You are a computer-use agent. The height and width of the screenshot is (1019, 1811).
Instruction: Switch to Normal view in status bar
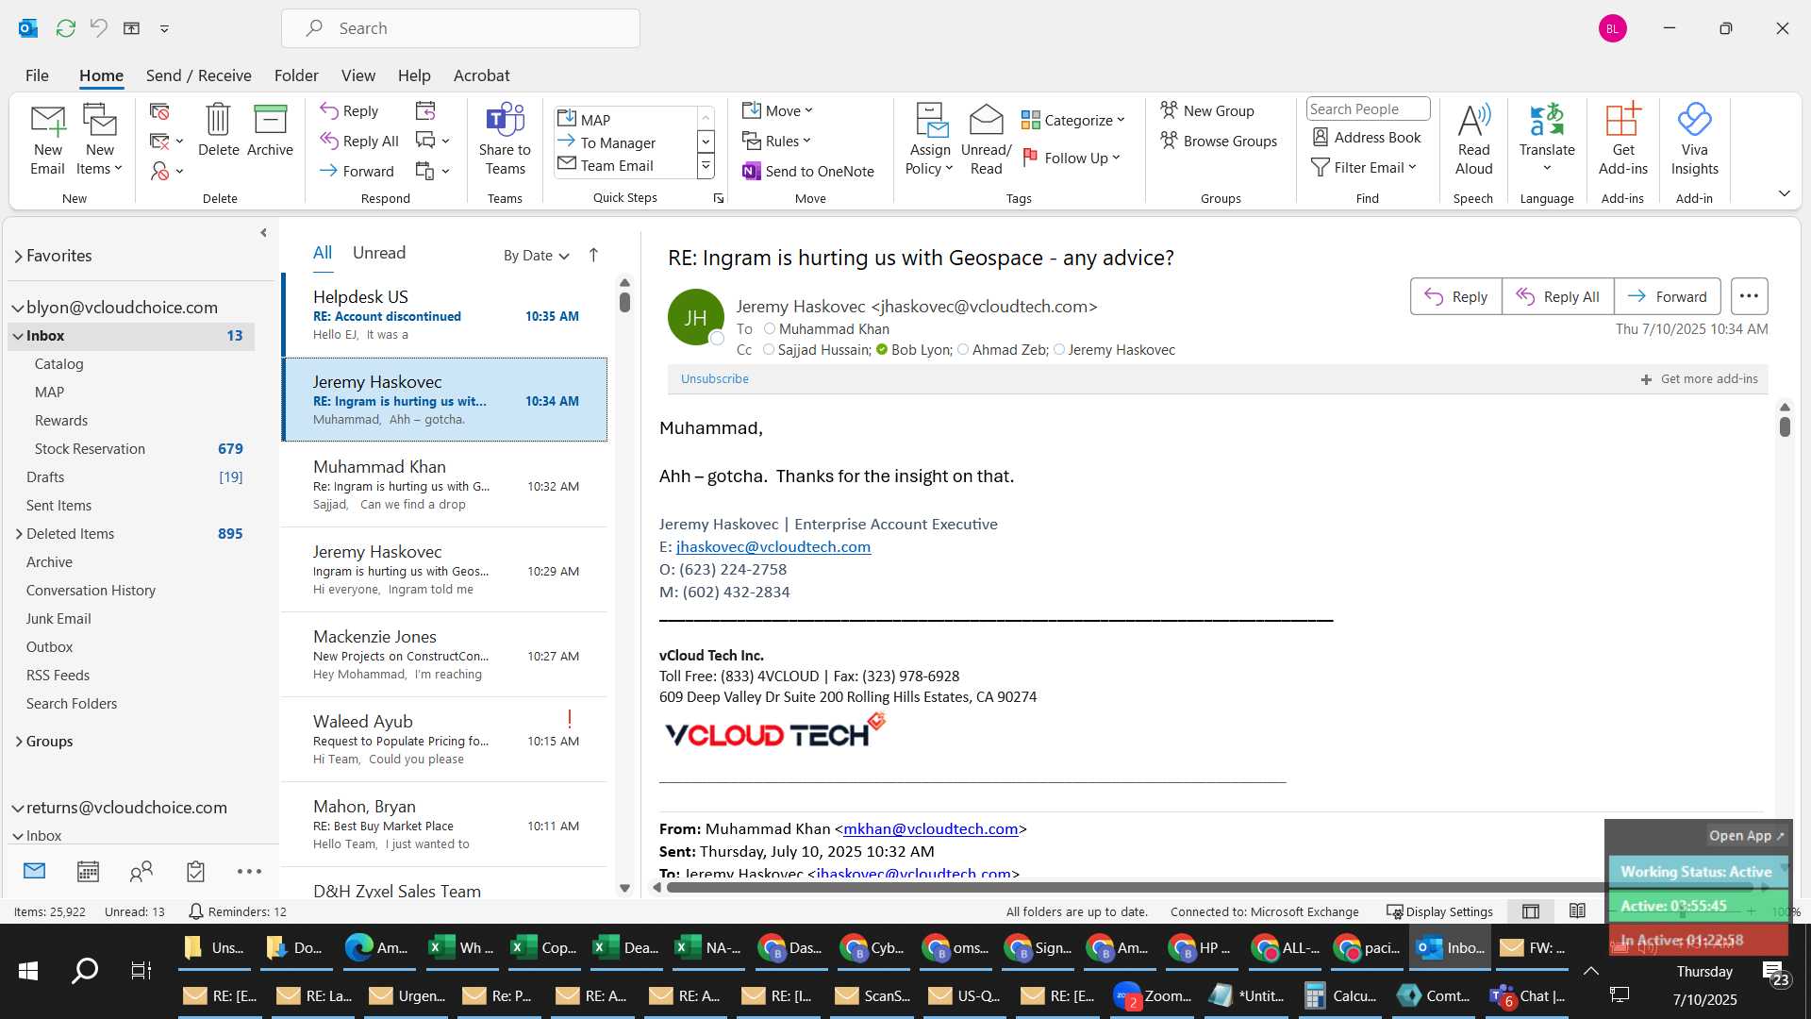(1531, 911)
